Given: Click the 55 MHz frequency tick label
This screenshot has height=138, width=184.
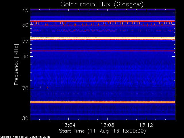Looking at the screenshot, I should coord(25,41).
